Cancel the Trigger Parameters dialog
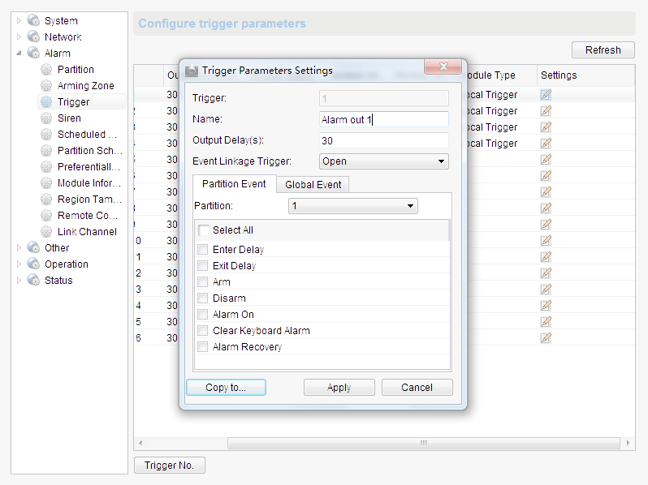648x485 pixels. click(x=417, y=387)
